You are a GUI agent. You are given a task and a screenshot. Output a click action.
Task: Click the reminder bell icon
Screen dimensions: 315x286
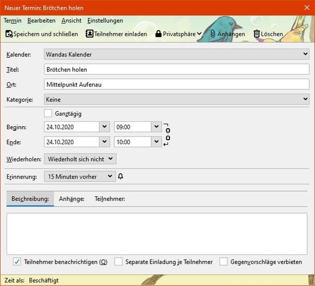click(x=121, y=177)
